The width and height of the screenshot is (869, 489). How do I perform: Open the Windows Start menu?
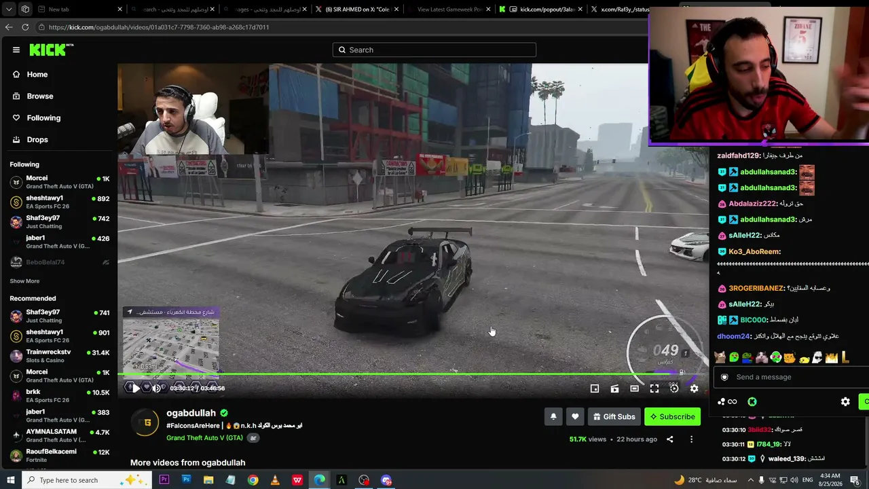tap(10, 480)
